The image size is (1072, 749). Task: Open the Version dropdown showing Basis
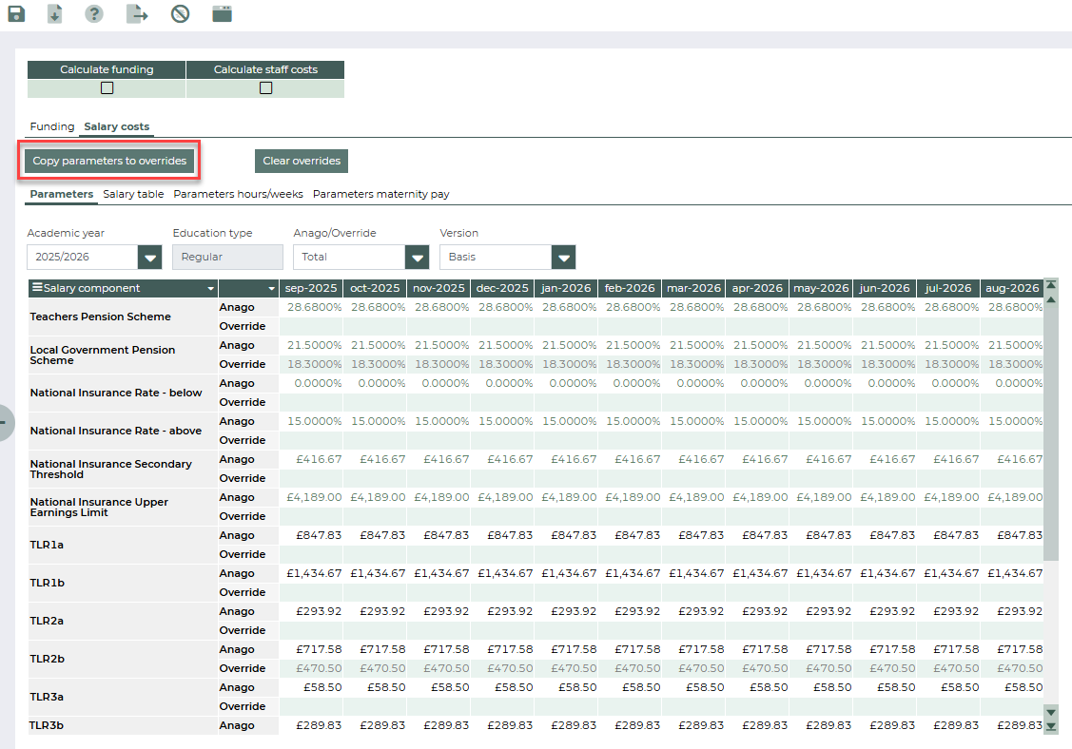coord(563,258)
